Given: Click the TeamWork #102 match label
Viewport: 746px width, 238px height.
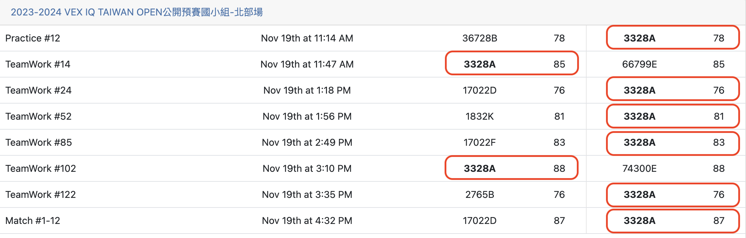Looking at the screenshot, I should coord(41,168).
